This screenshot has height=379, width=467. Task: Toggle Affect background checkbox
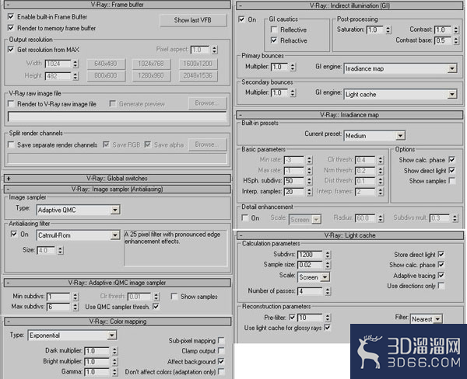pyautogui.click(x=221, y=361)
